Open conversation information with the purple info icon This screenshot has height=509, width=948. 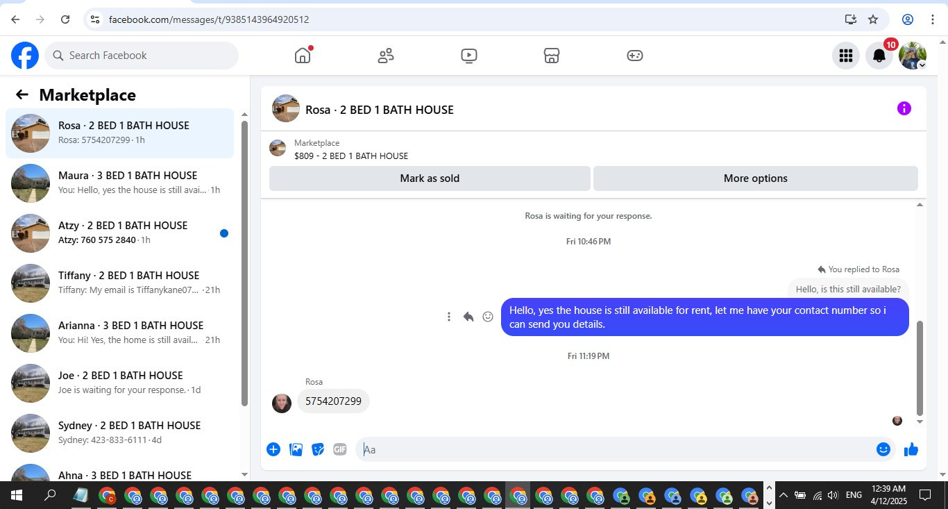point(904,108)
